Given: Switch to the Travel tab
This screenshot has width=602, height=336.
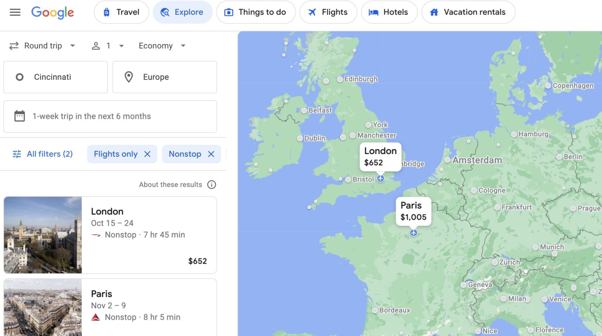Looking at the screenshot, I should [x=122, y=12].
